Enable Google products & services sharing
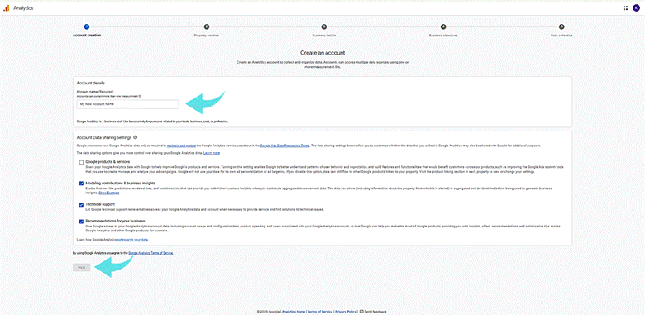 [x=81, y=162]
